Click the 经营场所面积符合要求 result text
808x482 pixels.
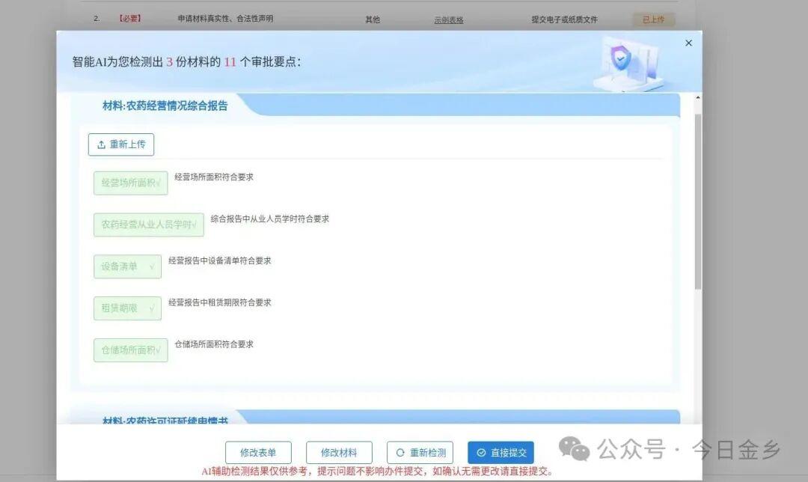pos(214,177)
